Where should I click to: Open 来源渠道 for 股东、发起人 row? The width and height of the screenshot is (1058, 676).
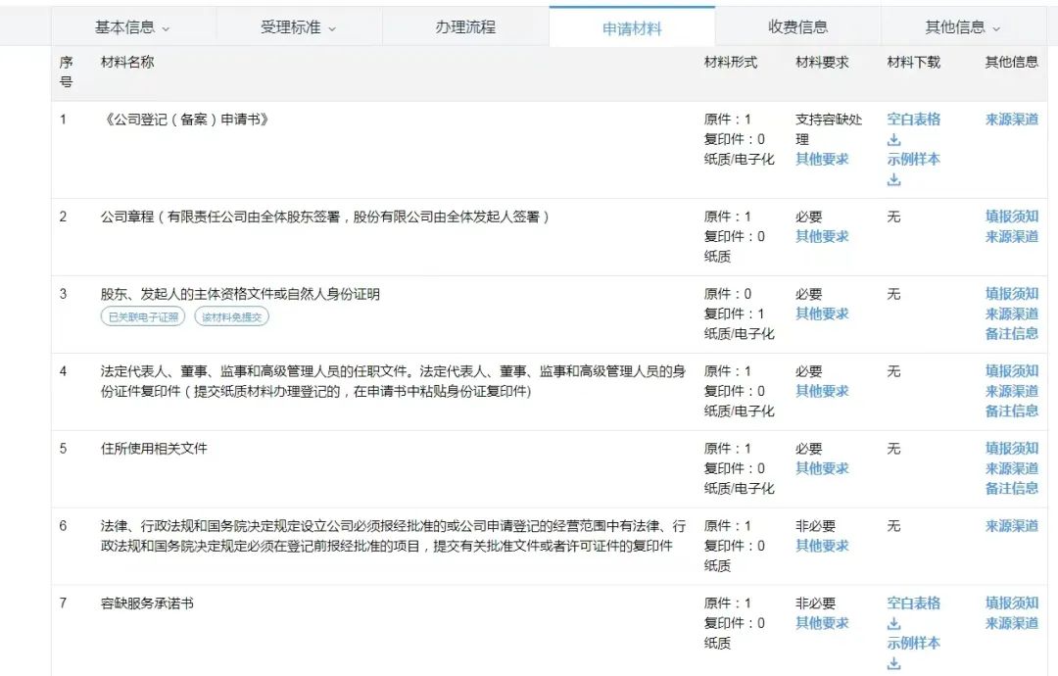[x=1011, y=314]
